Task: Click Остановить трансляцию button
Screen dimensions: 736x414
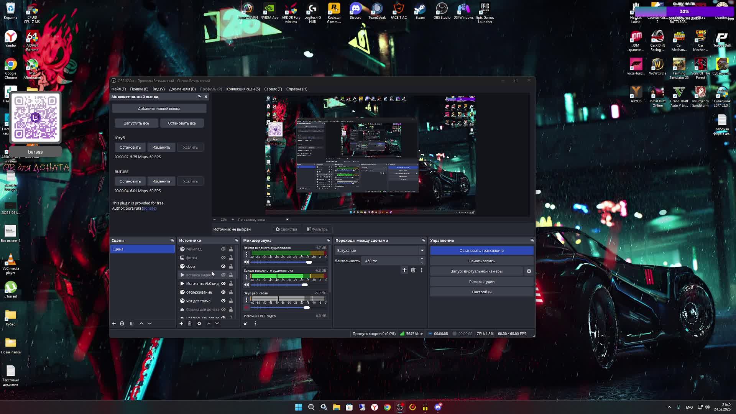Action: click(481, 251)
